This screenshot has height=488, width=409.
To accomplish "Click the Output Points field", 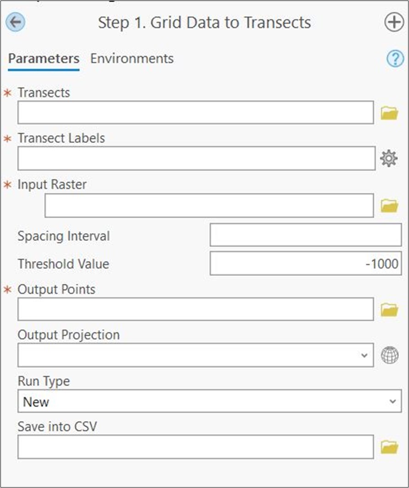I will pos(196,309).
